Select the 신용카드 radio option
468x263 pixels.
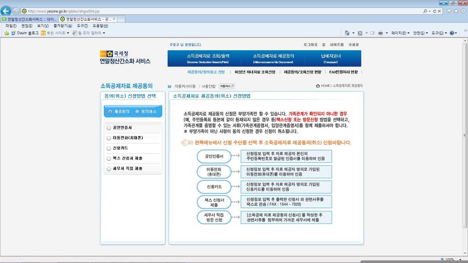(x=109, y=148)
